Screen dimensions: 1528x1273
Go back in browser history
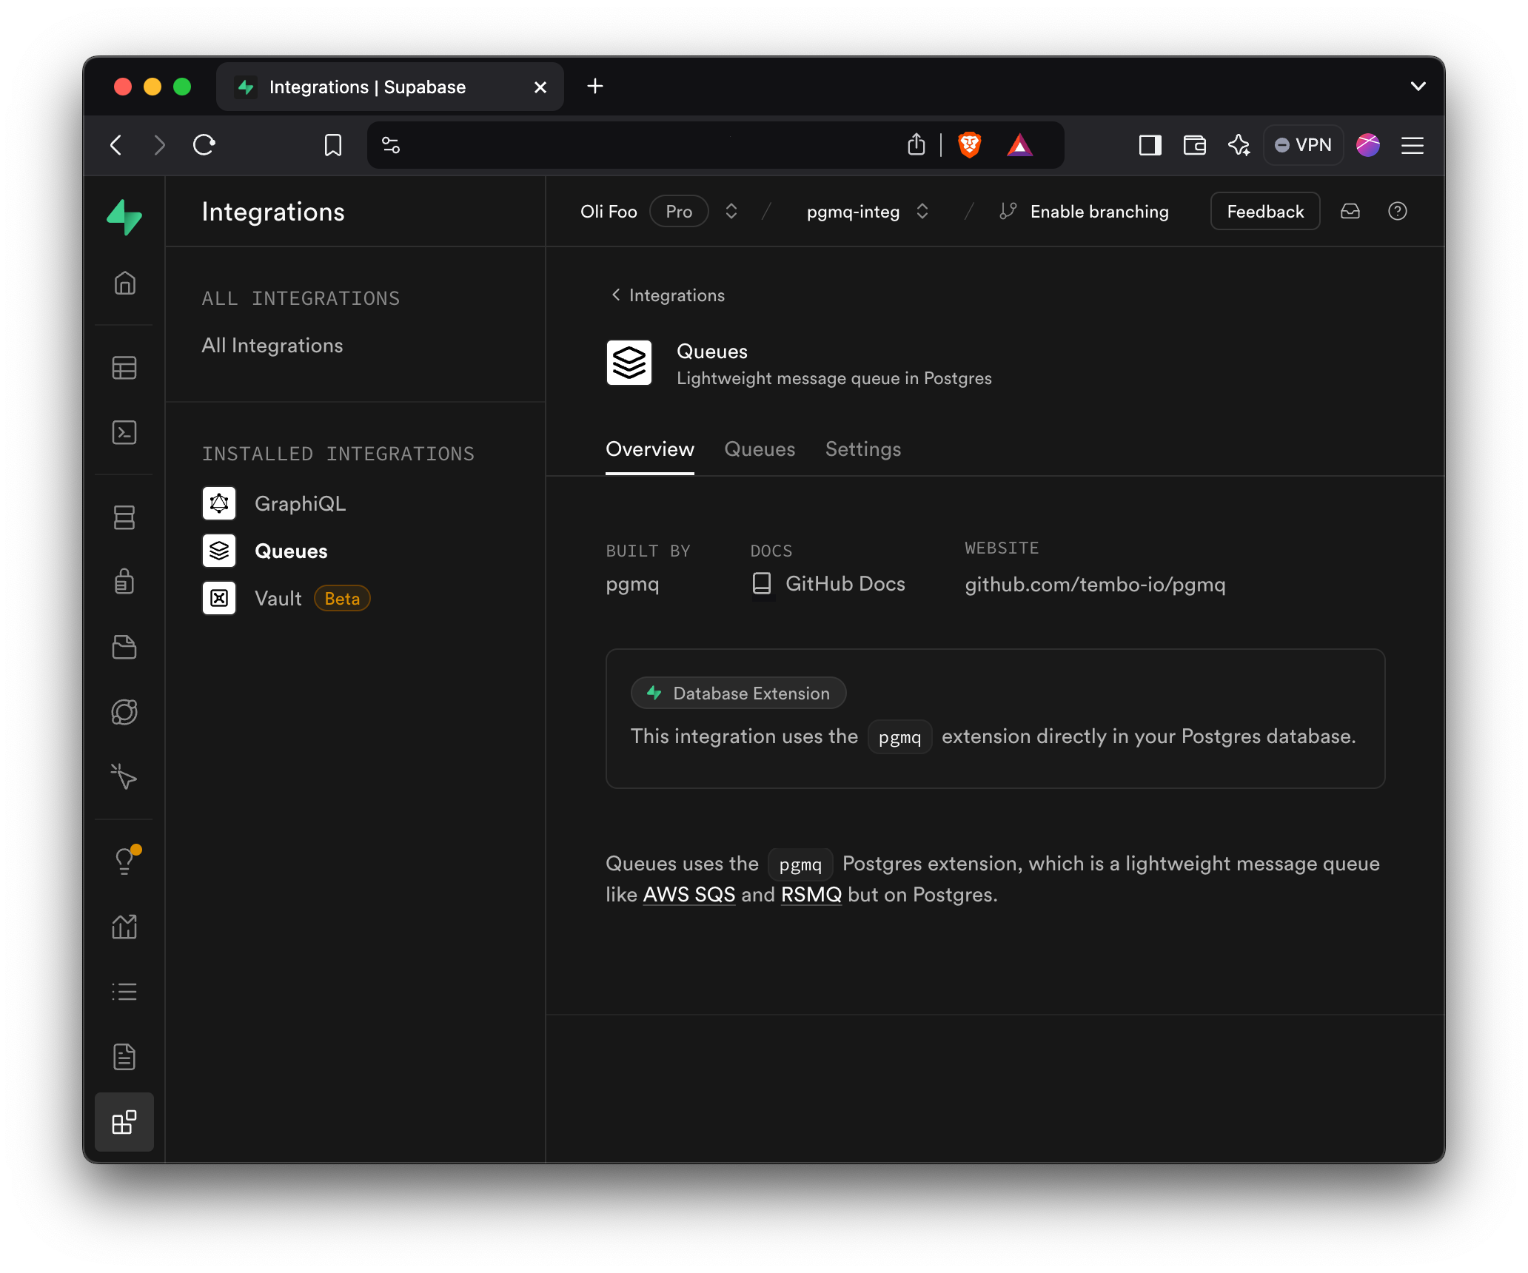point(116,145)
